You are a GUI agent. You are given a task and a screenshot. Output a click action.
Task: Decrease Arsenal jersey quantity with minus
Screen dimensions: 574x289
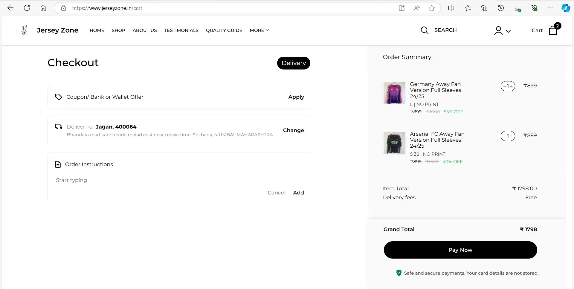tap(505, 136)
